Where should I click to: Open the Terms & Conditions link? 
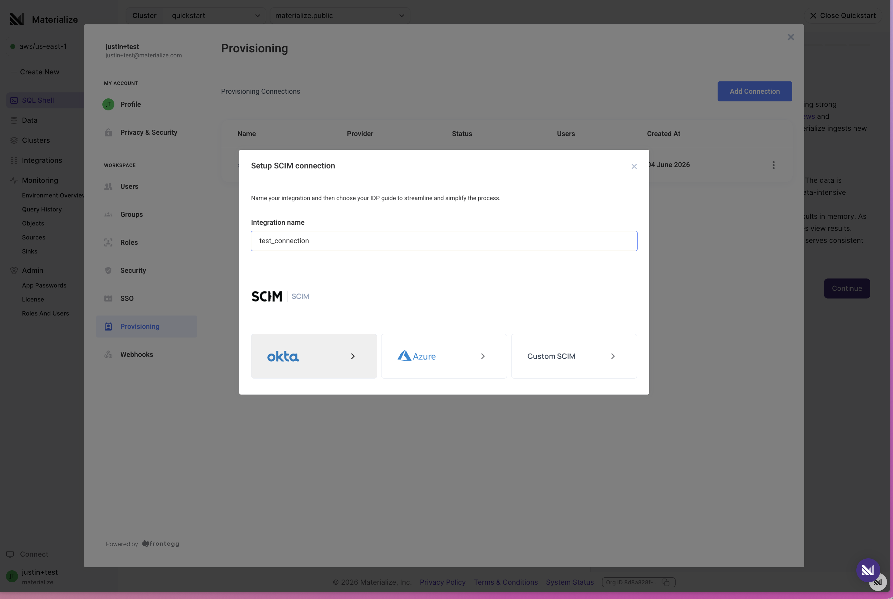506,582
